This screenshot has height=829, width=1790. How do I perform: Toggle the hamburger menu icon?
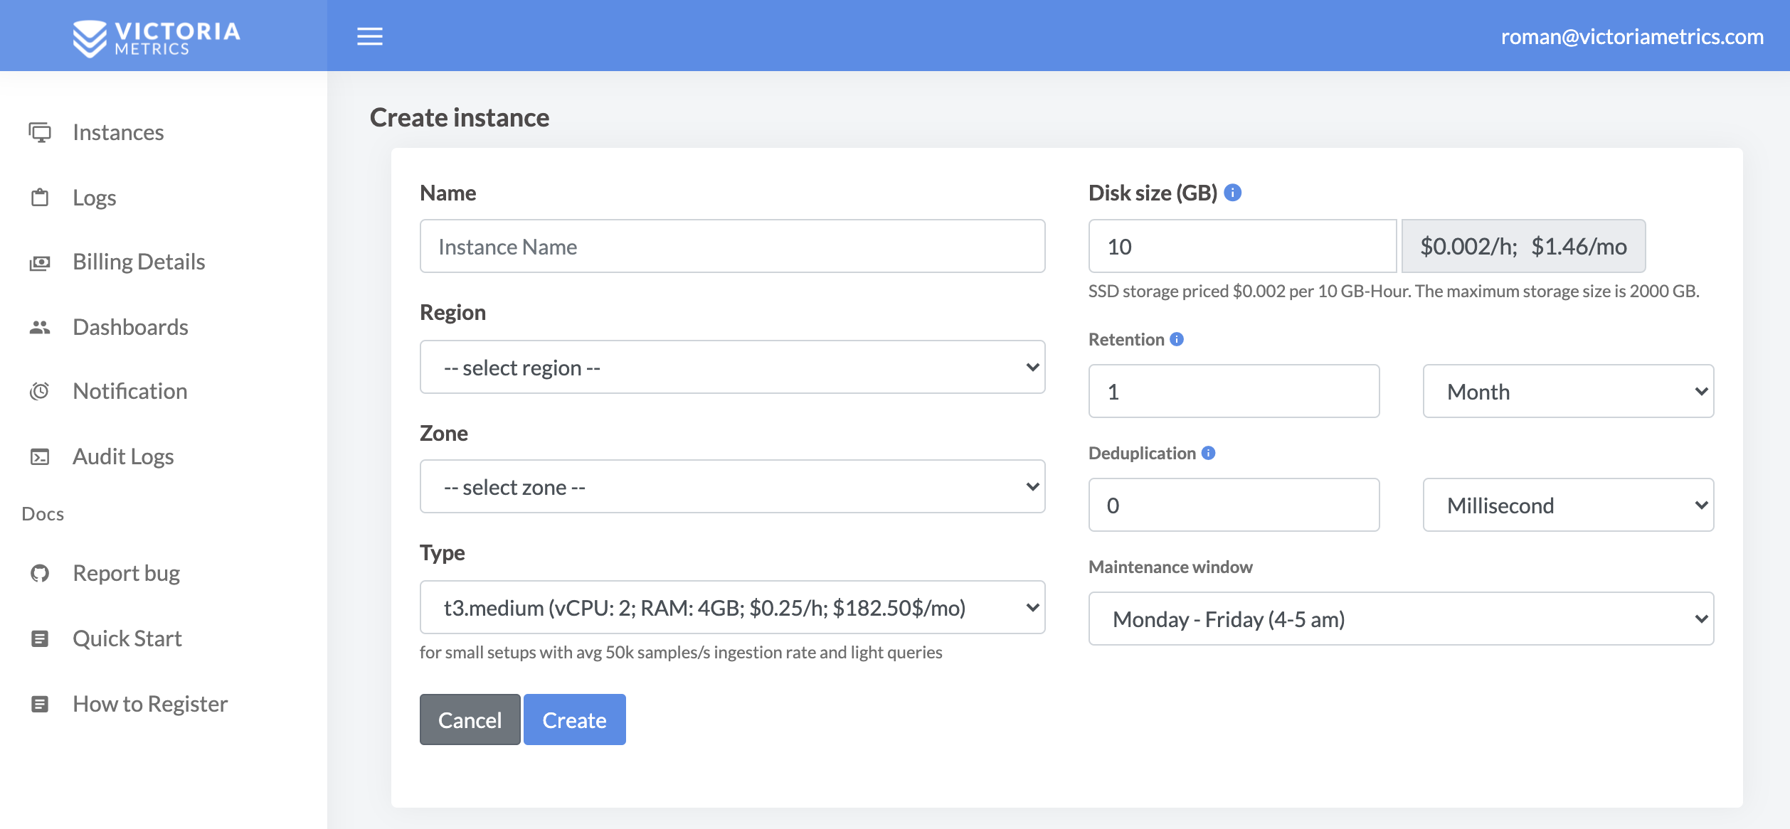[369, 36]
